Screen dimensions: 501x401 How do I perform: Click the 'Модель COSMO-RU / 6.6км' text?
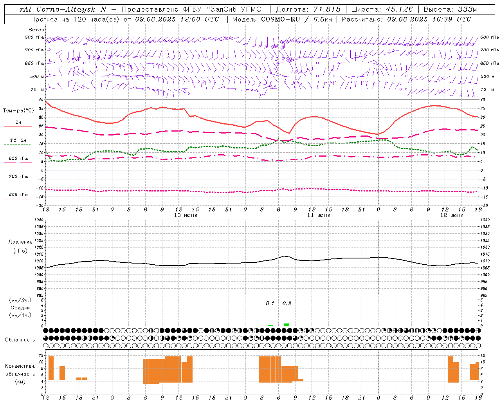[x=282, y=19]
